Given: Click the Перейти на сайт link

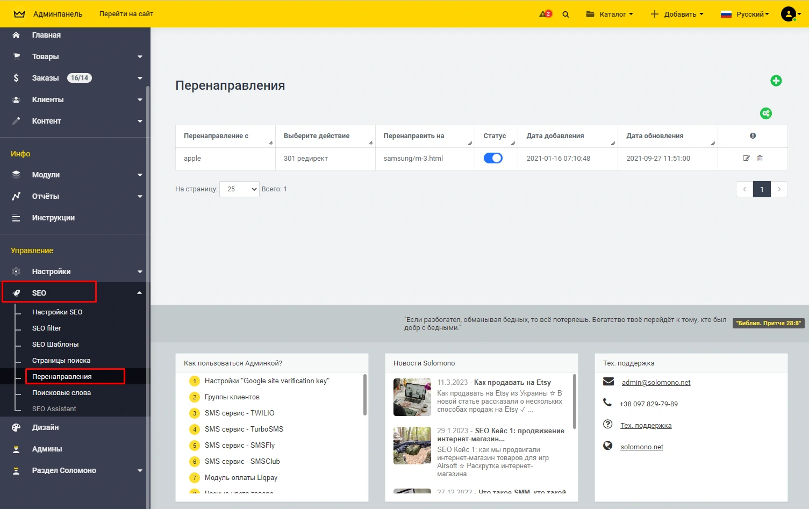Looking at the screenshot, I should pyautogui.click(x=126, y=14).
